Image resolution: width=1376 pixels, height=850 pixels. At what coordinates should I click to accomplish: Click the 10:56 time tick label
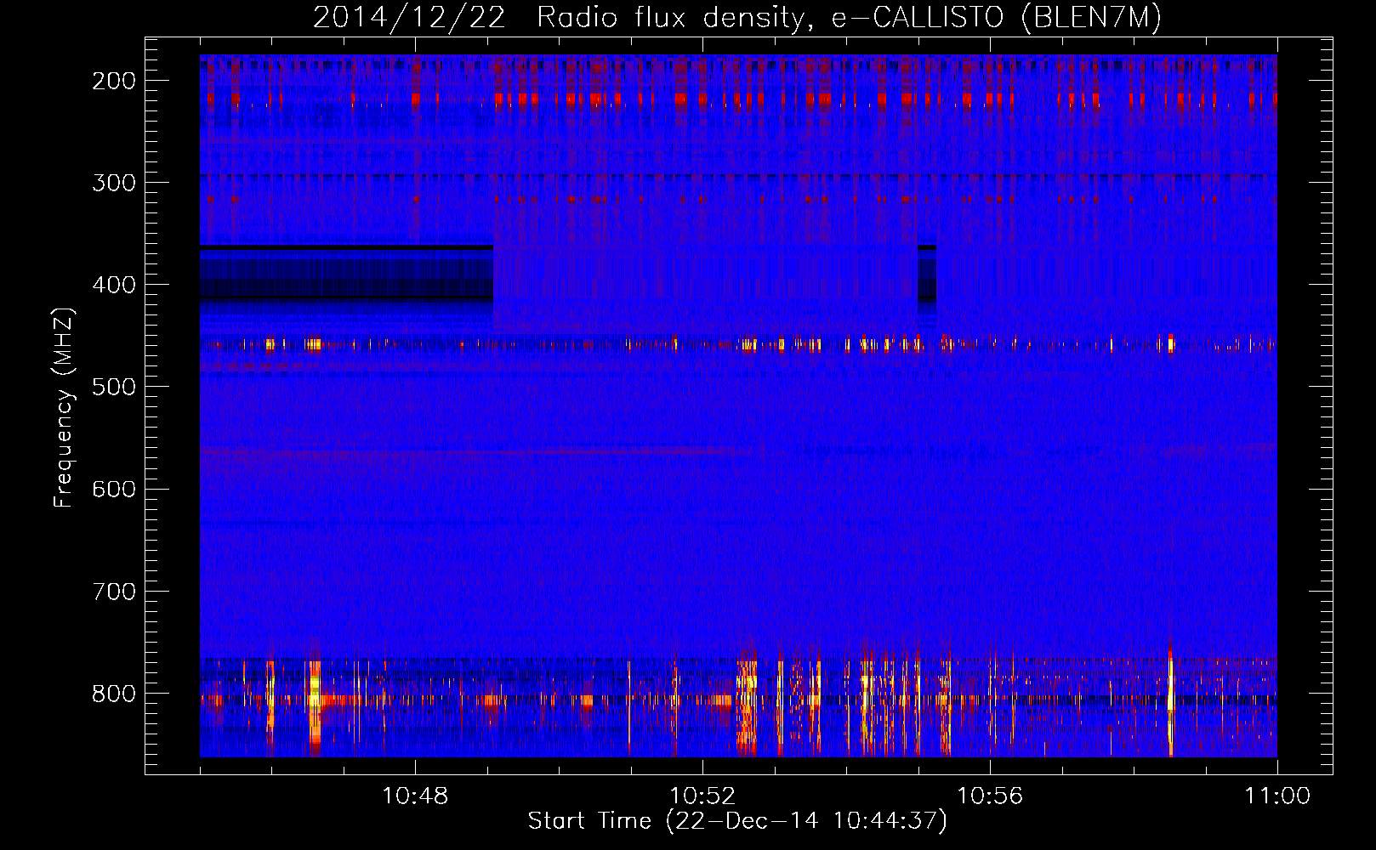[x=990, y=796]
